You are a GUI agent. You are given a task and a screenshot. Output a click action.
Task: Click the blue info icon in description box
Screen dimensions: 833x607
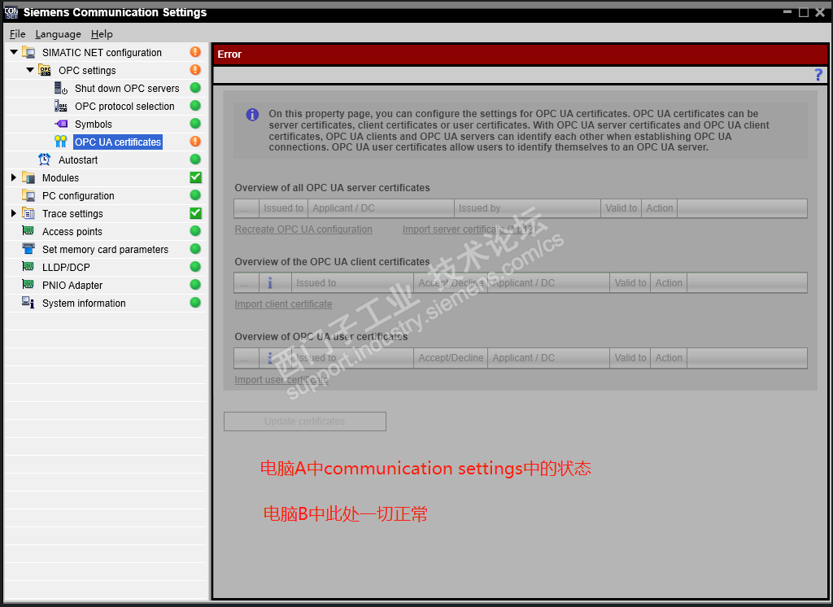click(252, 114)
